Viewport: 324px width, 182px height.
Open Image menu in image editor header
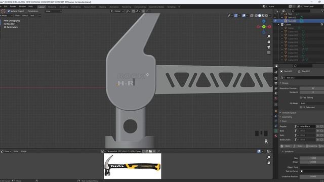(x=23, y=151)
